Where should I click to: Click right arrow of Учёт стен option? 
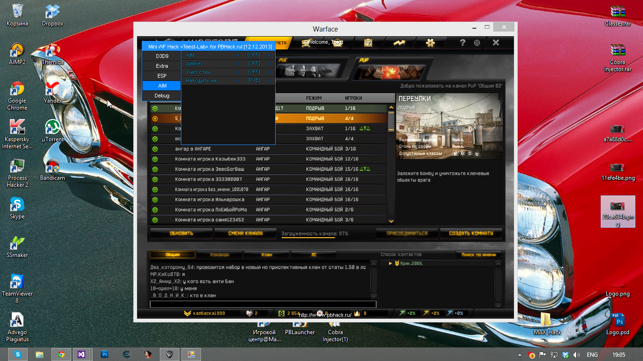pos(269,72)
